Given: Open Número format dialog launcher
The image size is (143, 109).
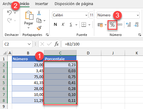Looking at the screenshot, I should pos(140,35).
